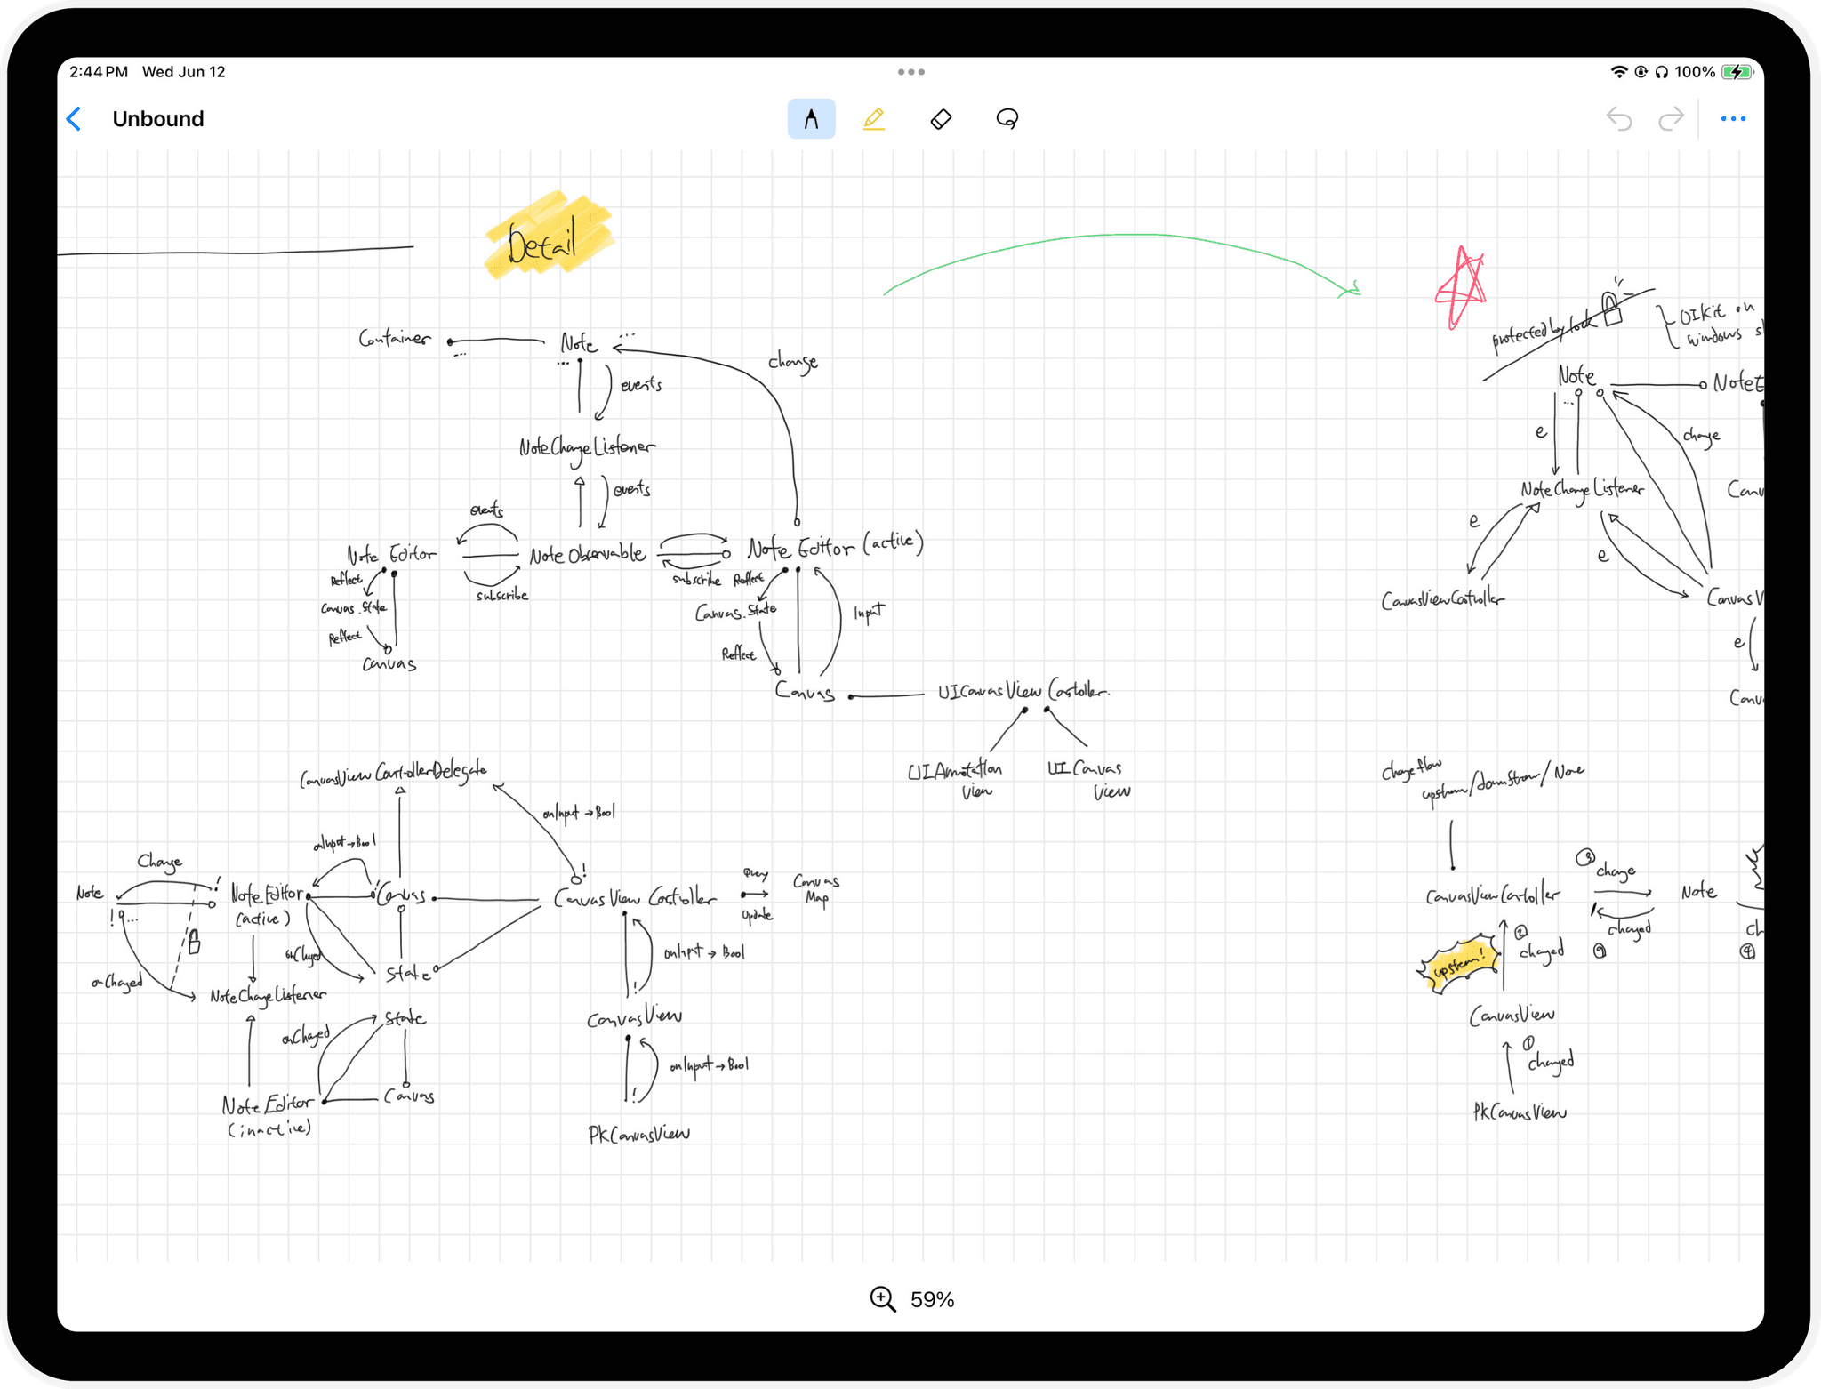The image size is (1821, 1389).
Task: Tap the Wi-Fi status icon
Action: [x=1618, y=72]
